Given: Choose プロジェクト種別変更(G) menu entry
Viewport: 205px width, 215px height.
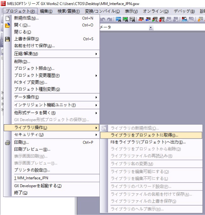Looking at the screenshot, I should 52,89.
